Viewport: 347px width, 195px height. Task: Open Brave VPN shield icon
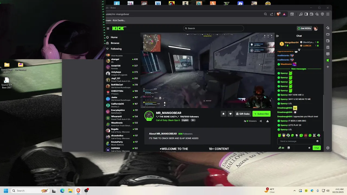(x=322, y=14)
